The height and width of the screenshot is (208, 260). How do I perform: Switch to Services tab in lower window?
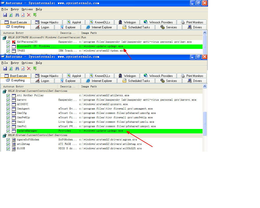point(169,81)
